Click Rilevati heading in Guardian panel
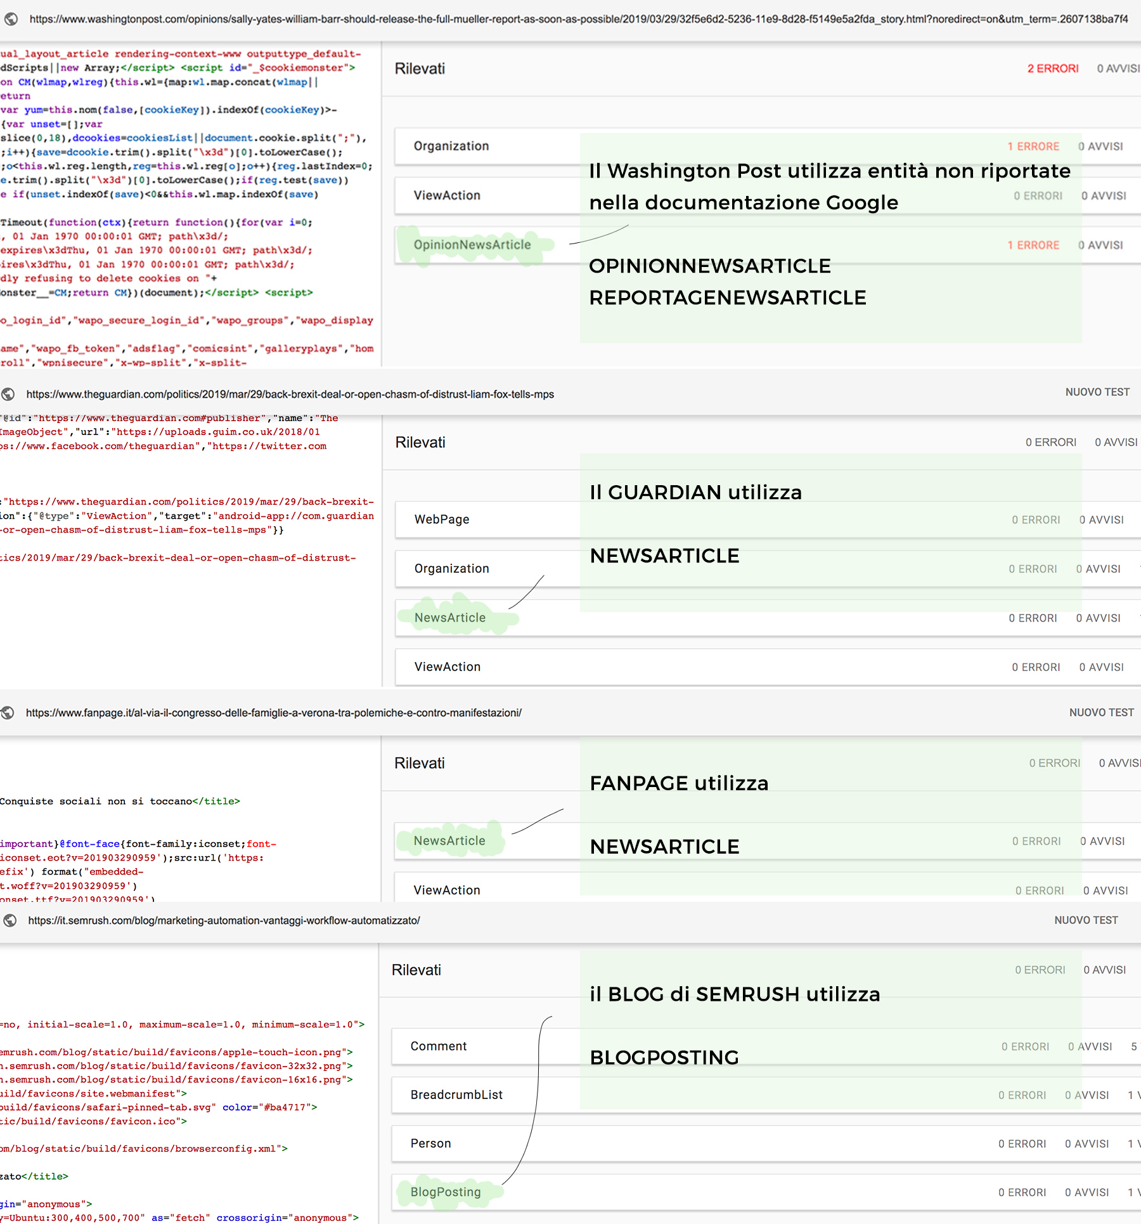Viewport: 1141px width, 1224px height. click(x=420, y=442)
